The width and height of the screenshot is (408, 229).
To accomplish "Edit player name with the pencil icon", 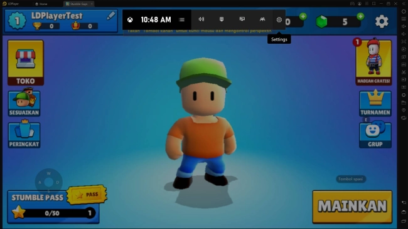I will pos(111,16).
